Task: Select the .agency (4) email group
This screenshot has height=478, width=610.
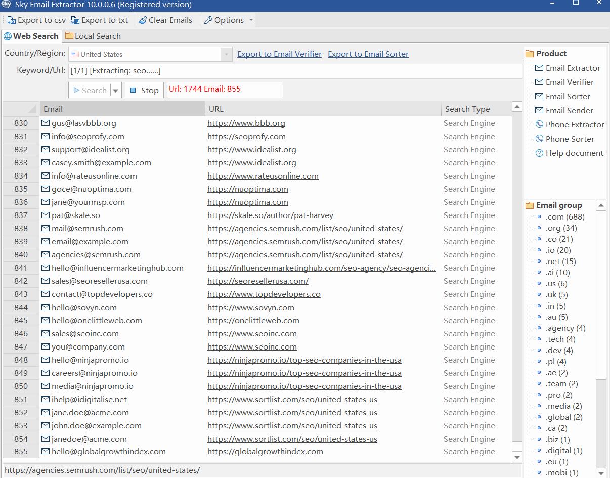Action: click(x=565, y=328)
